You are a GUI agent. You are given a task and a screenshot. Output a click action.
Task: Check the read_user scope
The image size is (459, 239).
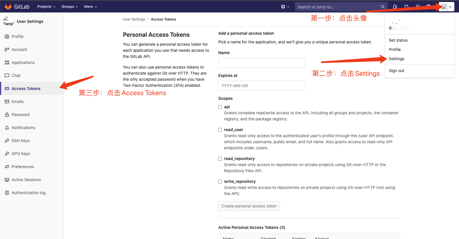coord(220,130)
